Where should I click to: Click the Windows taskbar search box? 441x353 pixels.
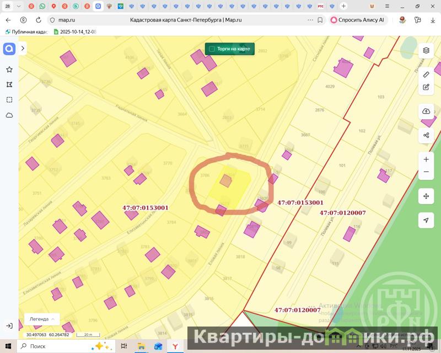pyautogui.click(x=61, y=346)
